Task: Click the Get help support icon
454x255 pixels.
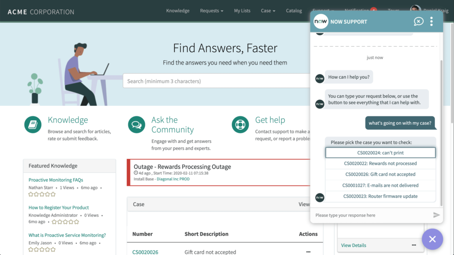Action: pos(240,124)
